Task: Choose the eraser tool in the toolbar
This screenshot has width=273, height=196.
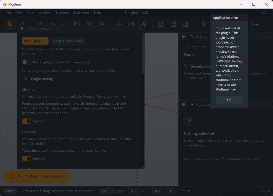Action: 22,24
